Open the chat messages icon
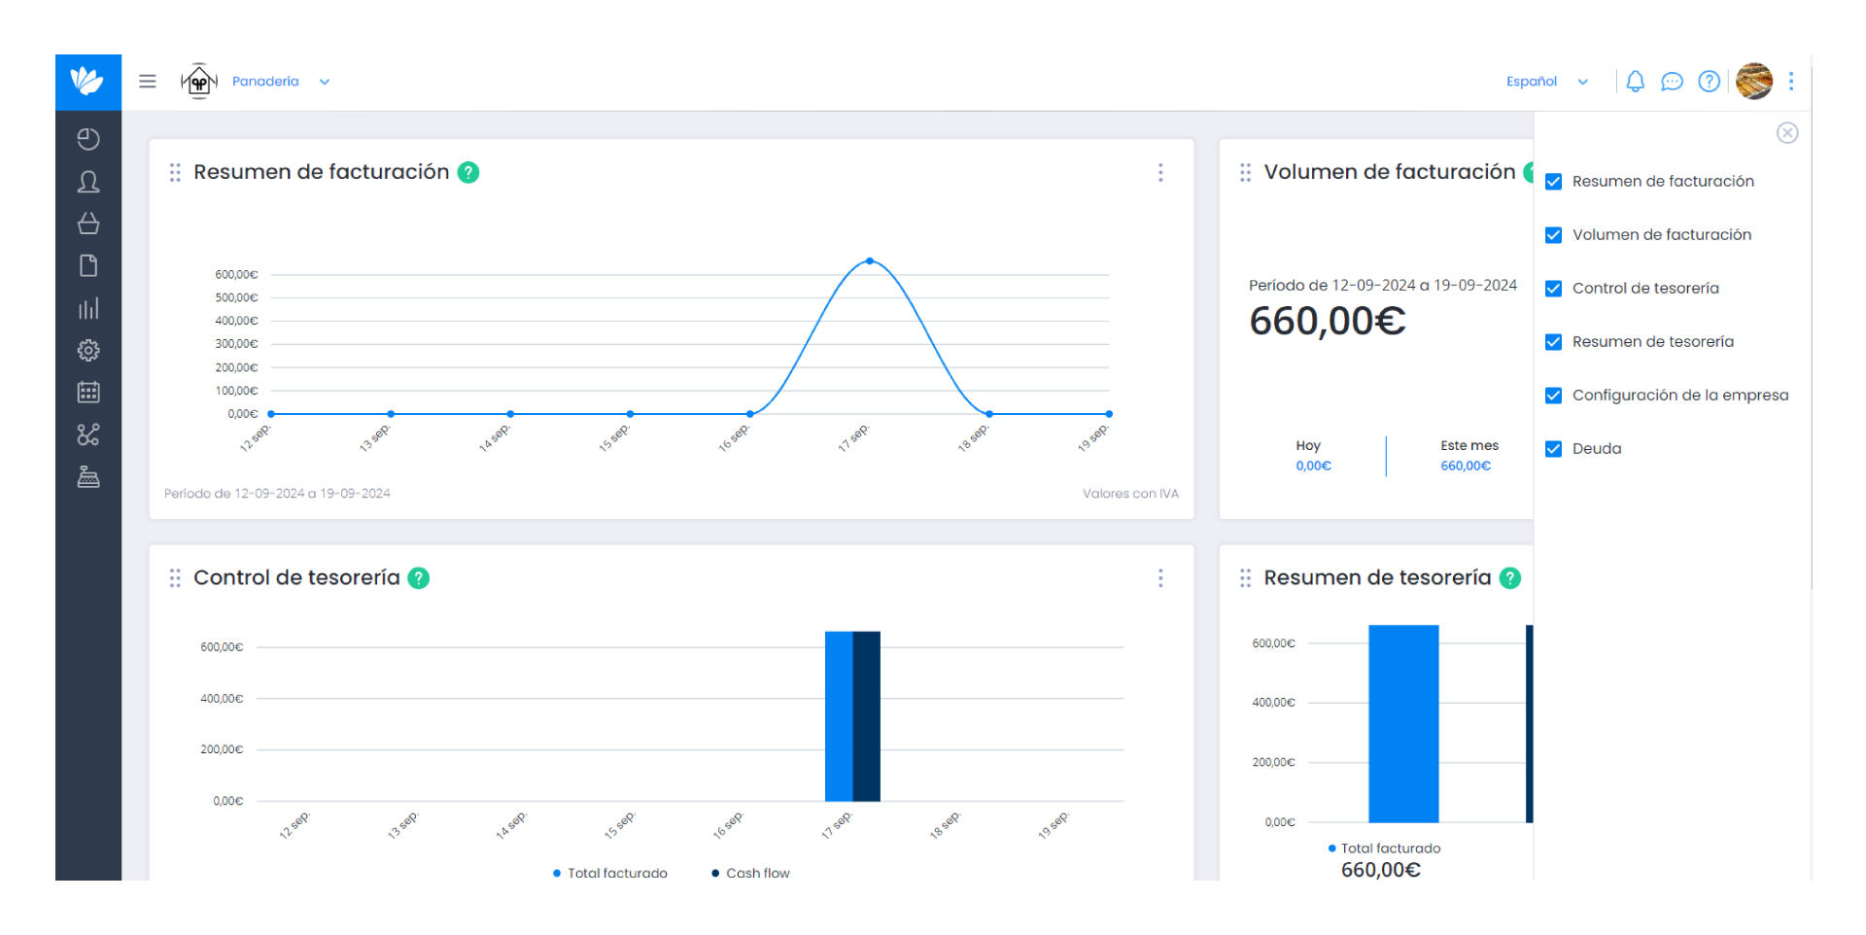 1672,82
